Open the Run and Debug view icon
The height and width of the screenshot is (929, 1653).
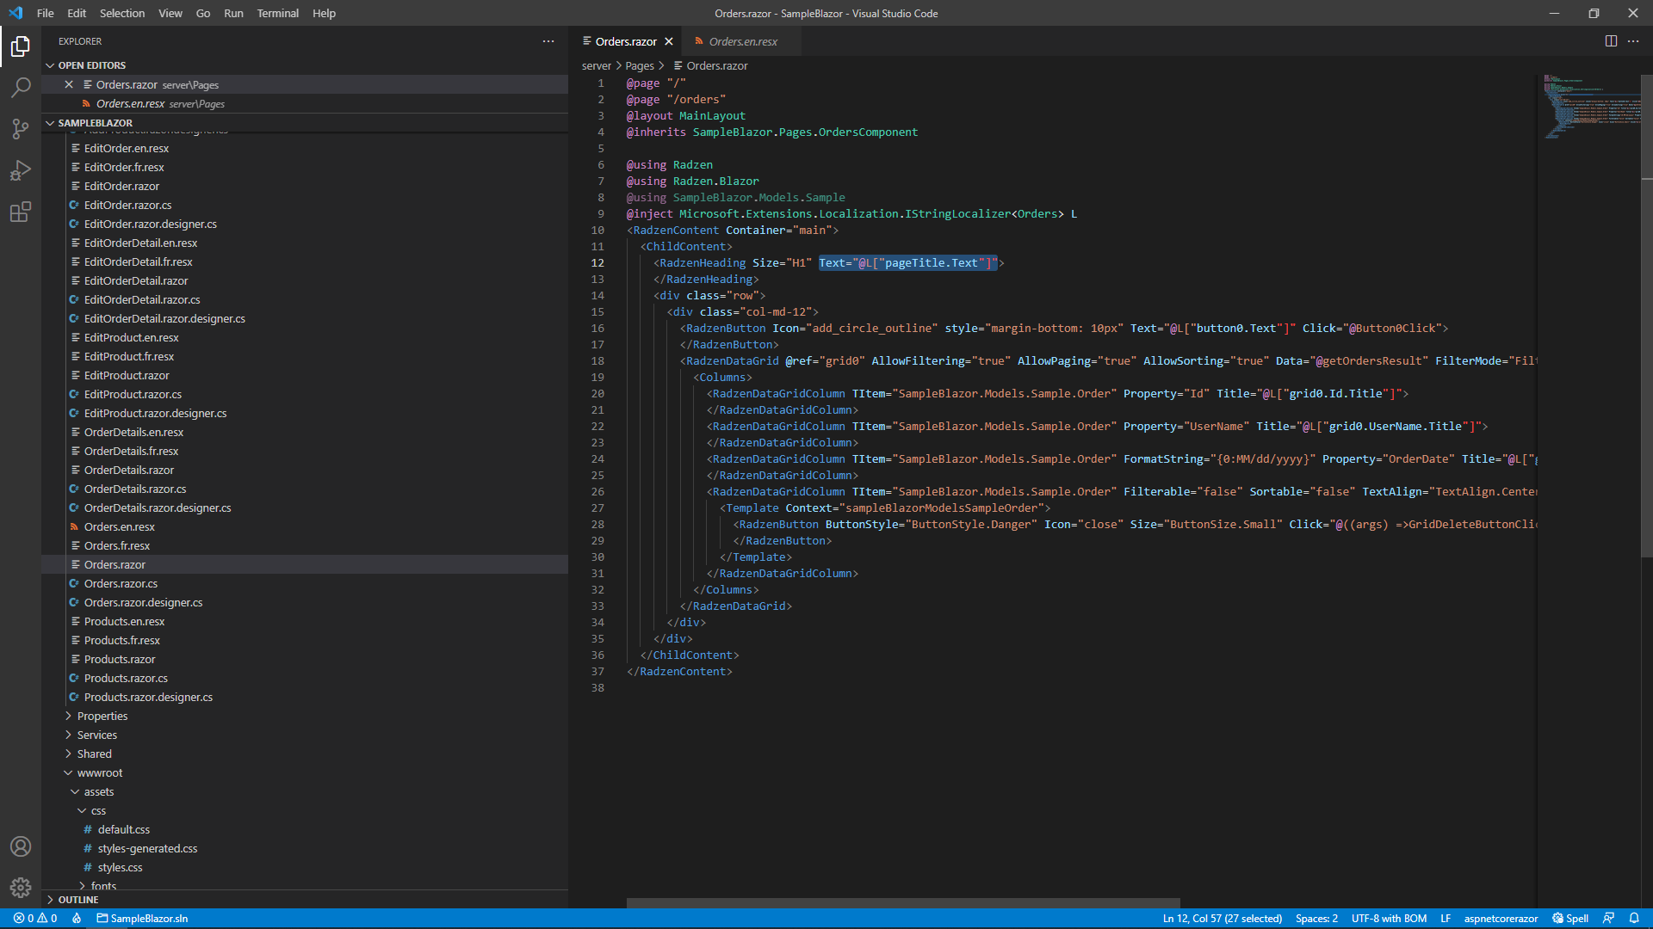(21, 170)
